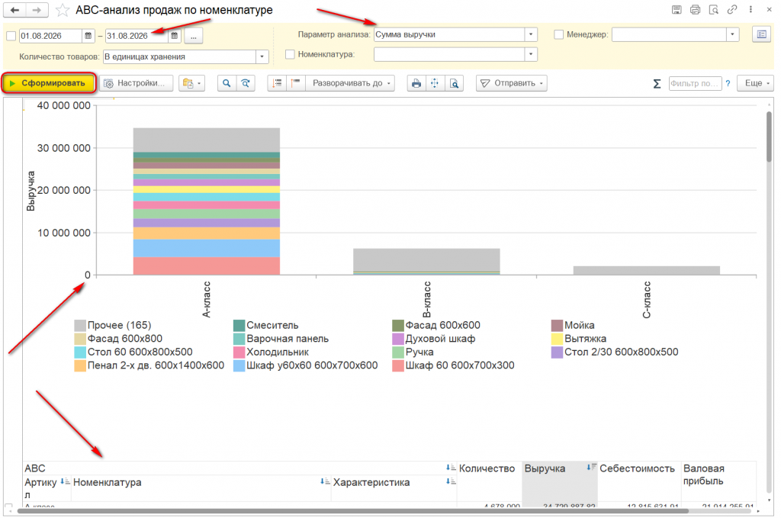Open the Еще menu

756,83
